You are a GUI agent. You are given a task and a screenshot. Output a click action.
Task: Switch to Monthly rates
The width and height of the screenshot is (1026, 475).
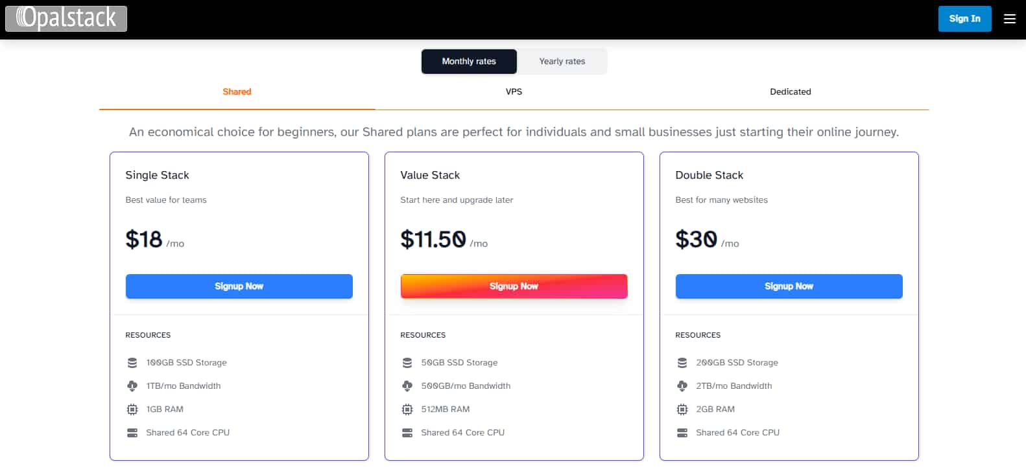click(x=469, y=62)
